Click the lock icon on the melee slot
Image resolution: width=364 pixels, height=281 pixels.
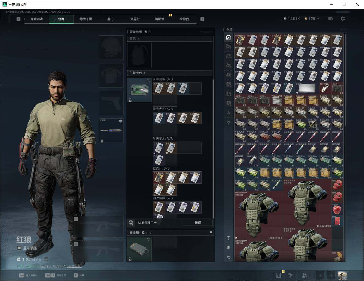(102, 140)
